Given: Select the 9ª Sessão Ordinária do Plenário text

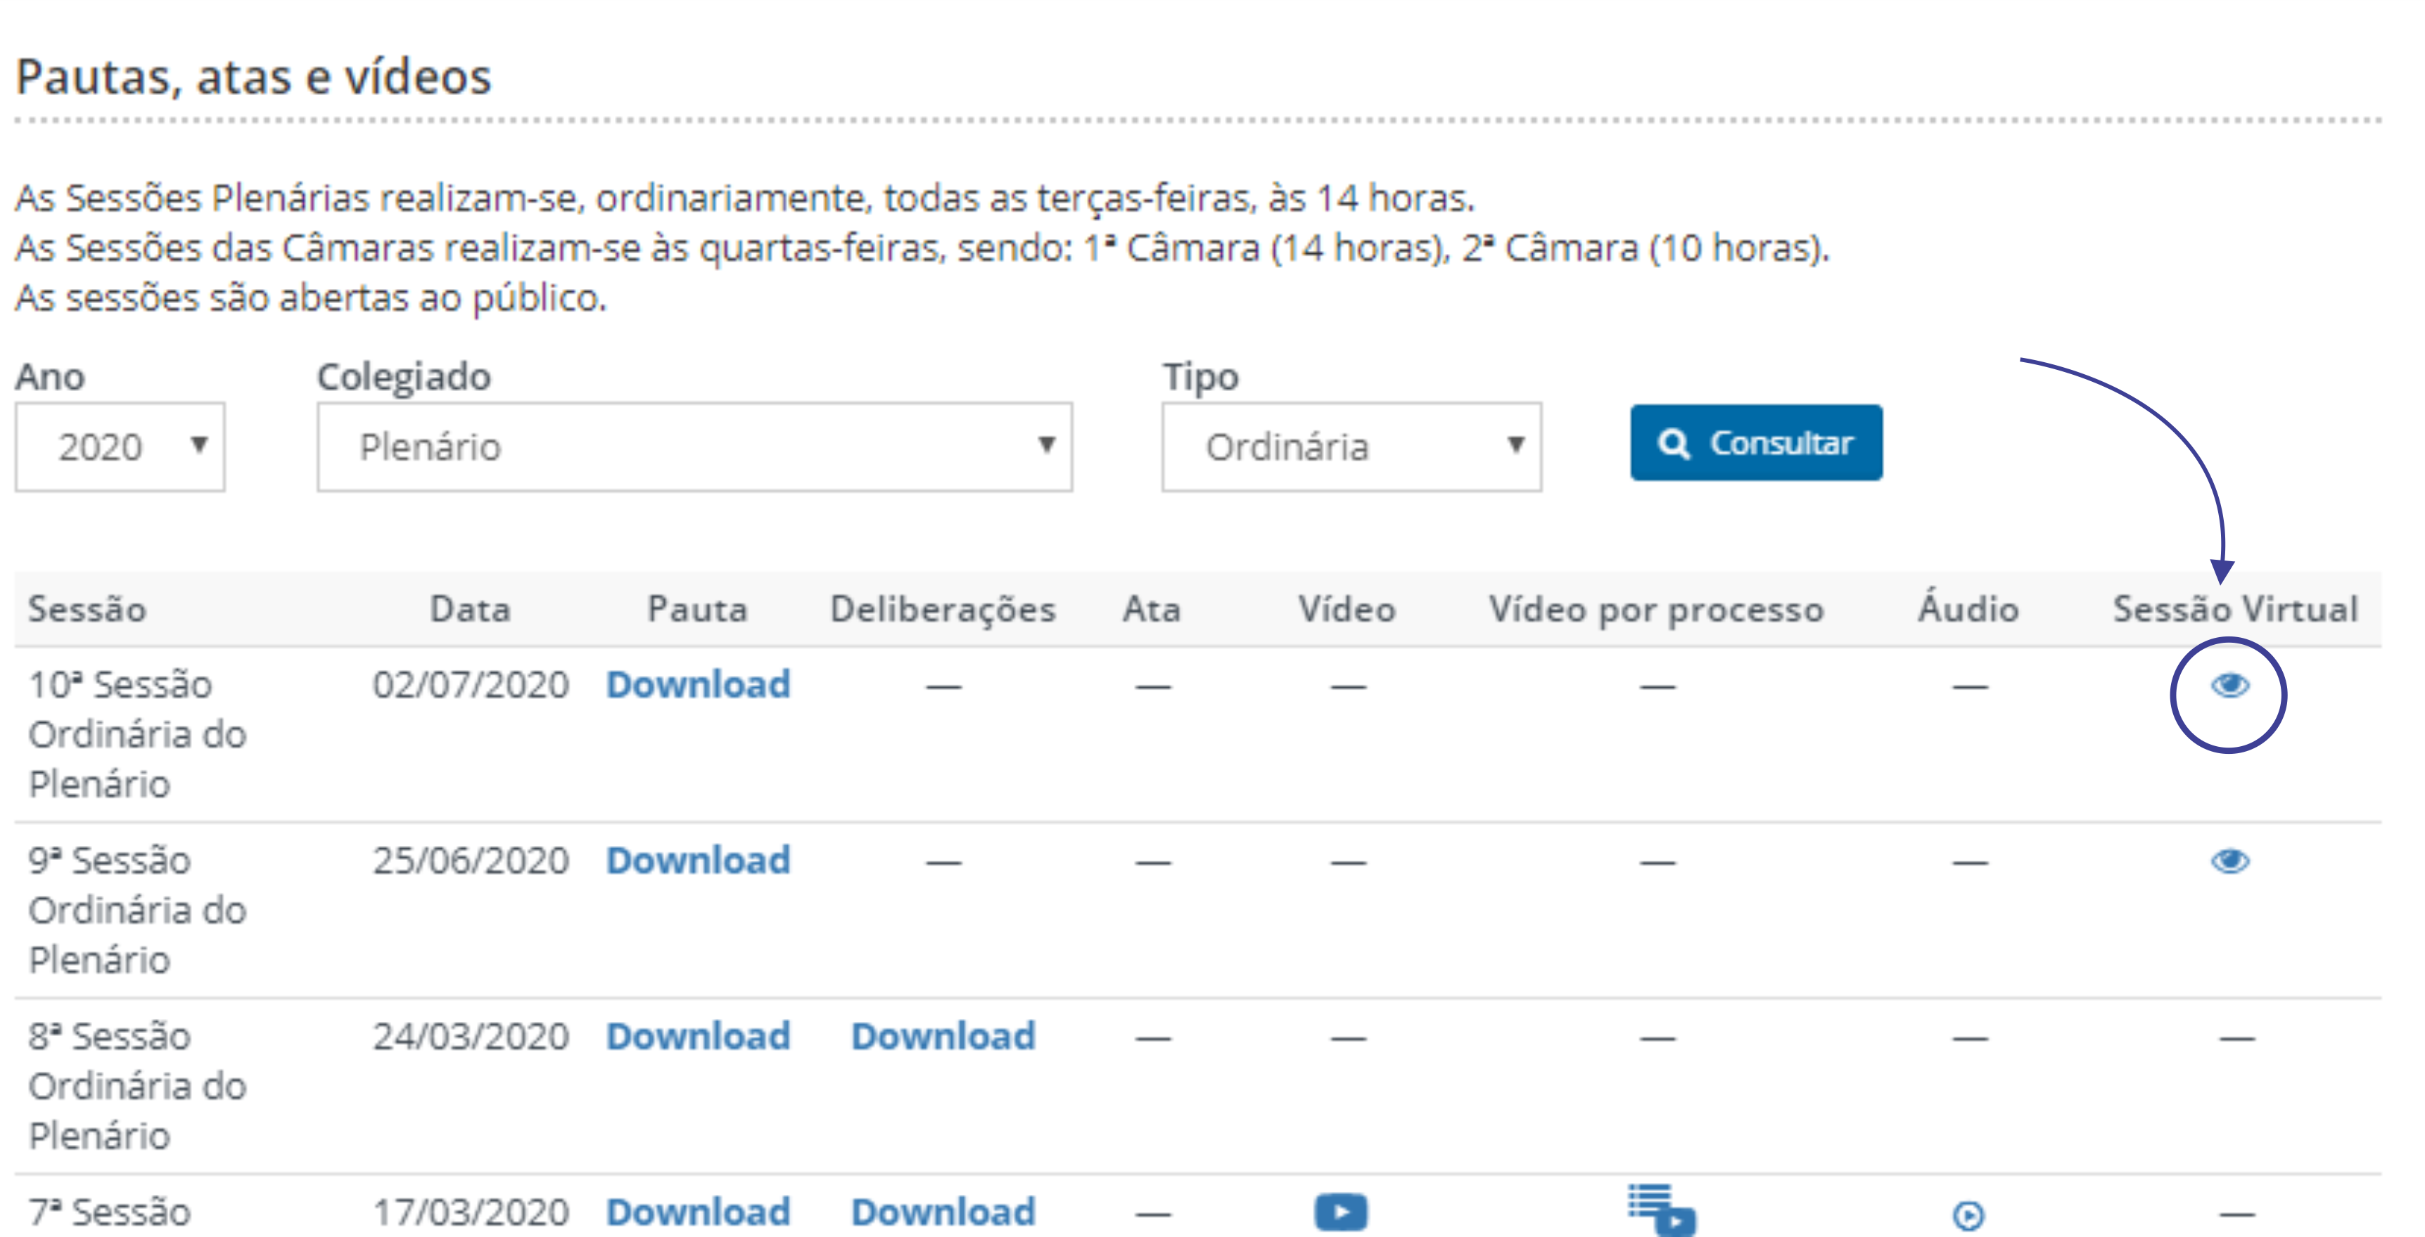Looking at the screenshot, I should tap(136, 911).
